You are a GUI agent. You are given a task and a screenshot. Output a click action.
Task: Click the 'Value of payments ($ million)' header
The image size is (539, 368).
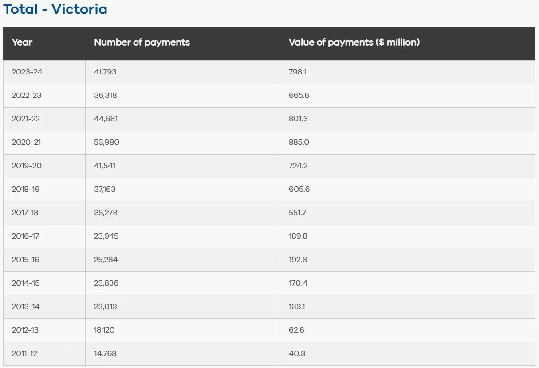354,43
